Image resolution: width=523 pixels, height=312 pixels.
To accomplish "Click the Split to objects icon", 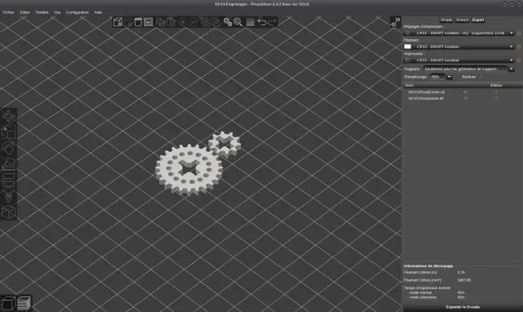I will pyautogui.click(x=205, y=22).
